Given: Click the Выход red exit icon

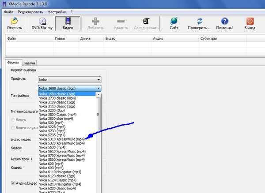Looking at the screenshot, I should [250, 21].
